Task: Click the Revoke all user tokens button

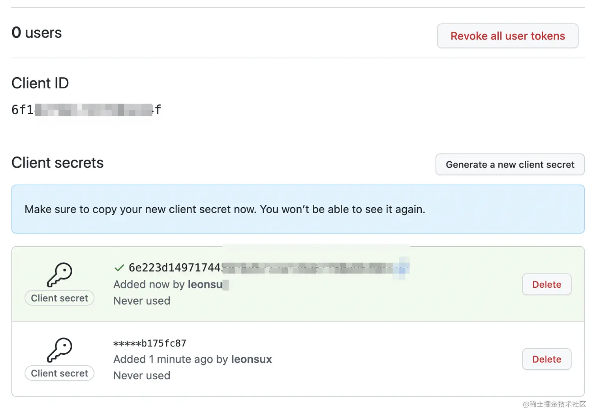Action: tap(507, 36)
